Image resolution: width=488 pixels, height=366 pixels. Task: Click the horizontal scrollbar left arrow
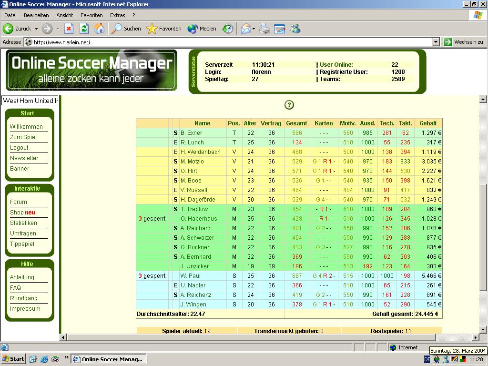63,337
